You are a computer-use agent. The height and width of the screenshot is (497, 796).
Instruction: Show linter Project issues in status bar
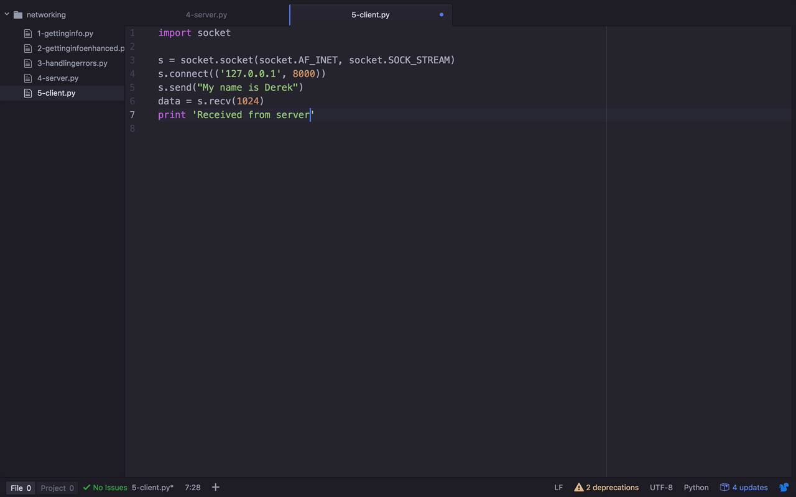point(57,488)
